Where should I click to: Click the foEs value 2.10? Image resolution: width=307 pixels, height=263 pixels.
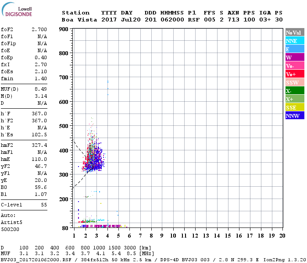point(41,71)
